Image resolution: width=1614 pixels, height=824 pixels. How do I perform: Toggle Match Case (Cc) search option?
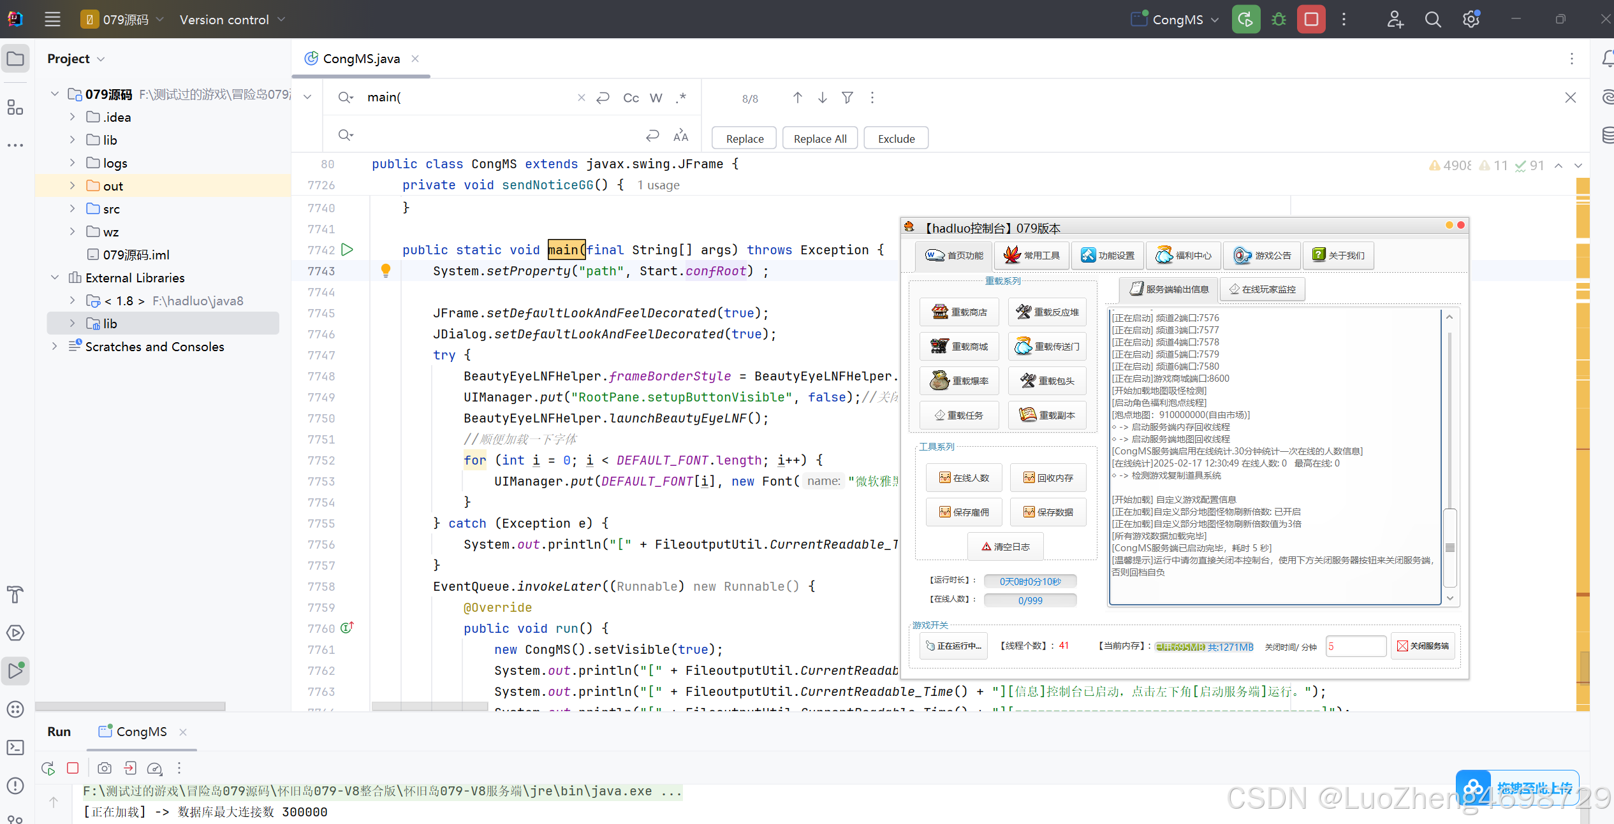tap(631, 98)
